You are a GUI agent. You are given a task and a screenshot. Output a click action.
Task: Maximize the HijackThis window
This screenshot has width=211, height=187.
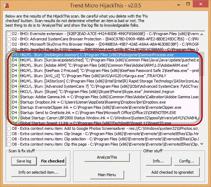[x=188, y=4]
